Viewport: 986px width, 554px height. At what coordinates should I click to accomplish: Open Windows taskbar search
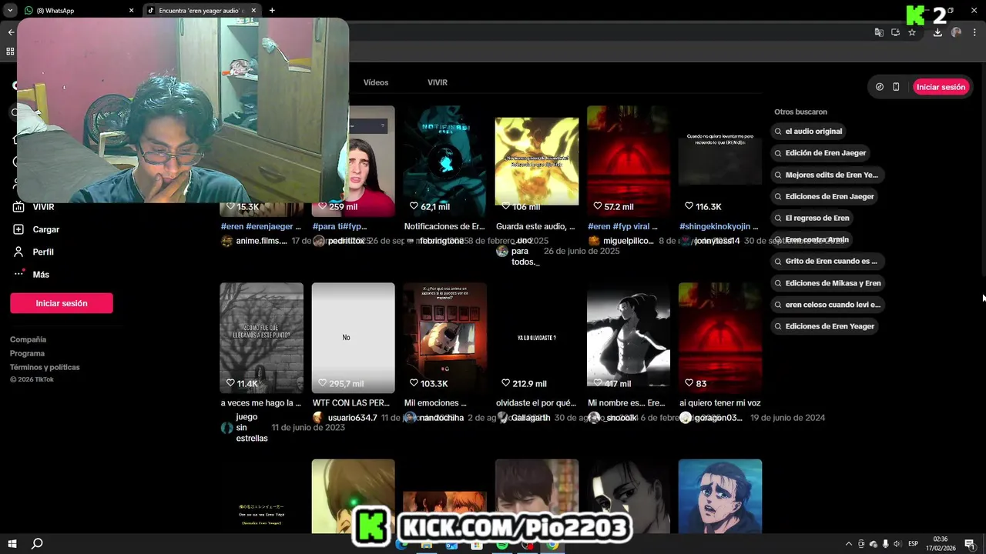coord(37,544)
